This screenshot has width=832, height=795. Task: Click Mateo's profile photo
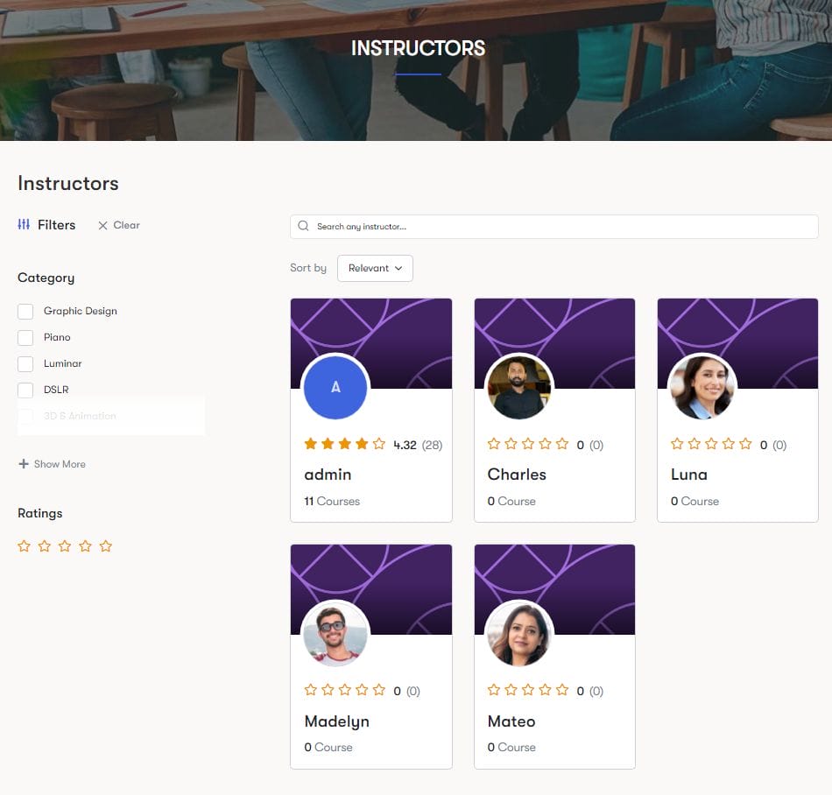[x=518, y=633]
